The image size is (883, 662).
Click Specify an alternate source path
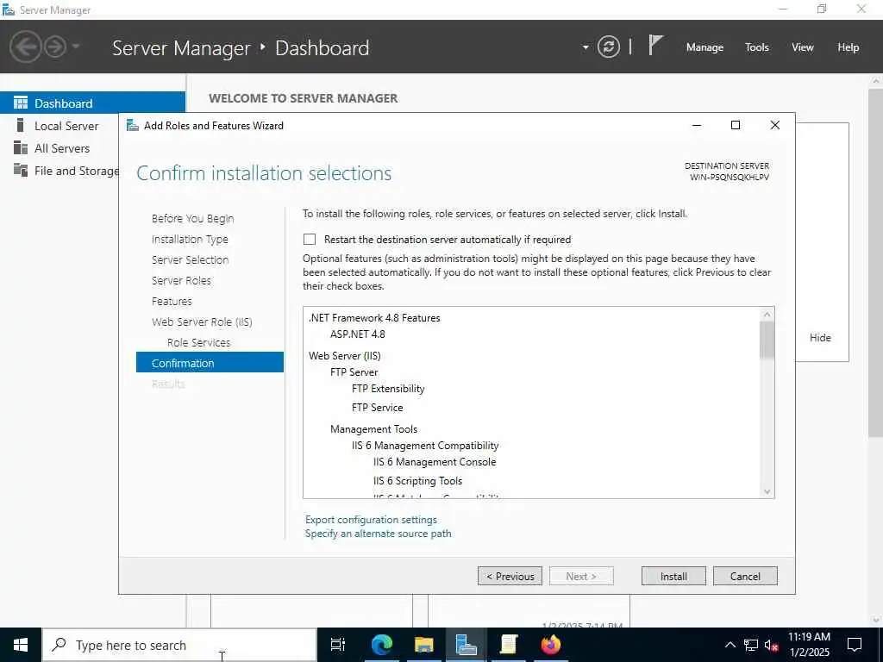pos(378,534)
